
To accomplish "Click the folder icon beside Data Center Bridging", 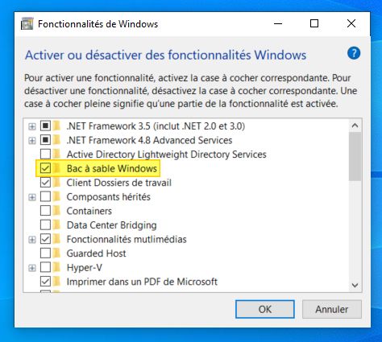I will point(56,225).
